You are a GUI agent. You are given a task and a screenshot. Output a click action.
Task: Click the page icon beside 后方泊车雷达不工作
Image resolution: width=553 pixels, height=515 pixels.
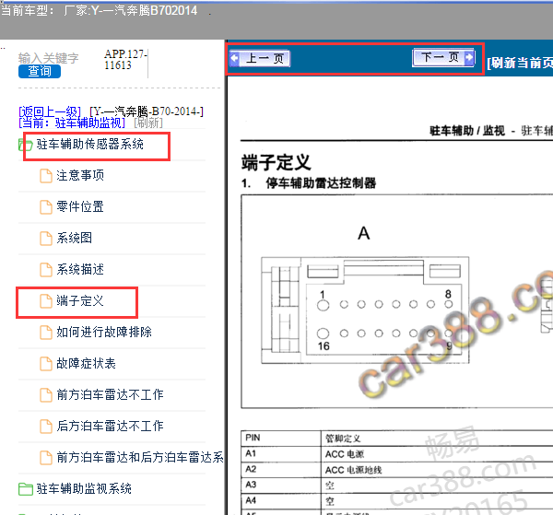pyautogui.click(x=46, y=427)
